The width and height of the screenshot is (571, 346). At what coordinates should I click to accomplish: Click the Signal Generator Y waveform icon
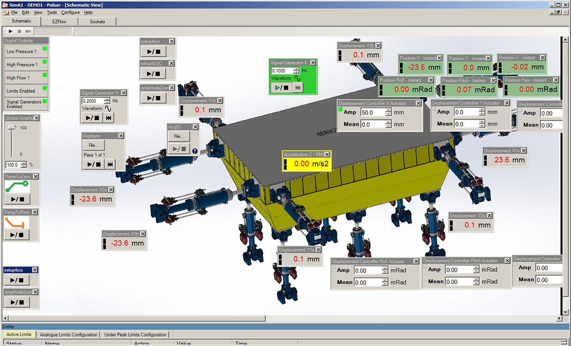(x=108, y=108)
